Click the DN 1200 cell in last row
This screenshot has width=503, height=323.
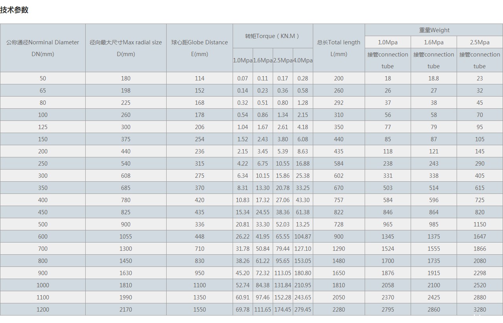[x=42, y=309]
